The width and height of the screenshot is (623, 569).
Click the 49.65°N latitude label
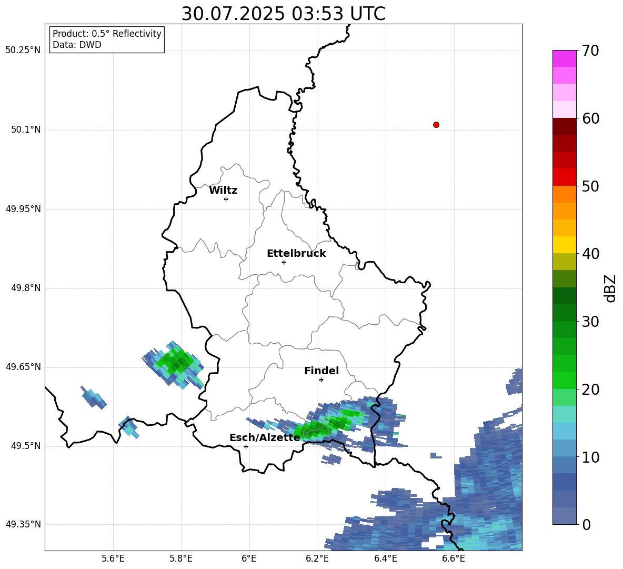pyautogui.click(x=23, y=366)
